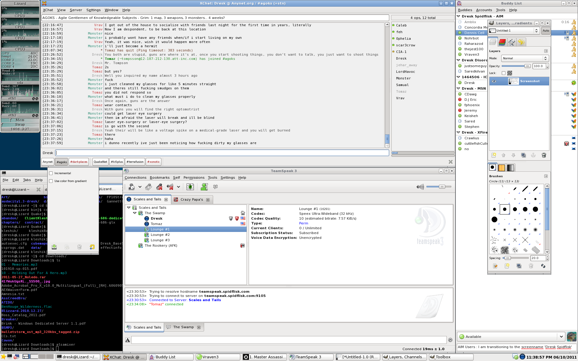
Task: Open the Bookmarks menu in TeamSpeak
Action: 160,177
